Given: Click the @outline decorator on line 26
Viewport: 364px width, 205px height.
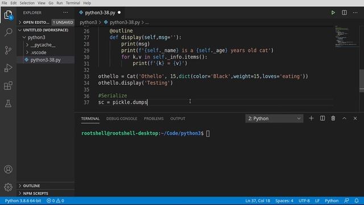Looking at the screenshot, I should [x=121, y=31].
